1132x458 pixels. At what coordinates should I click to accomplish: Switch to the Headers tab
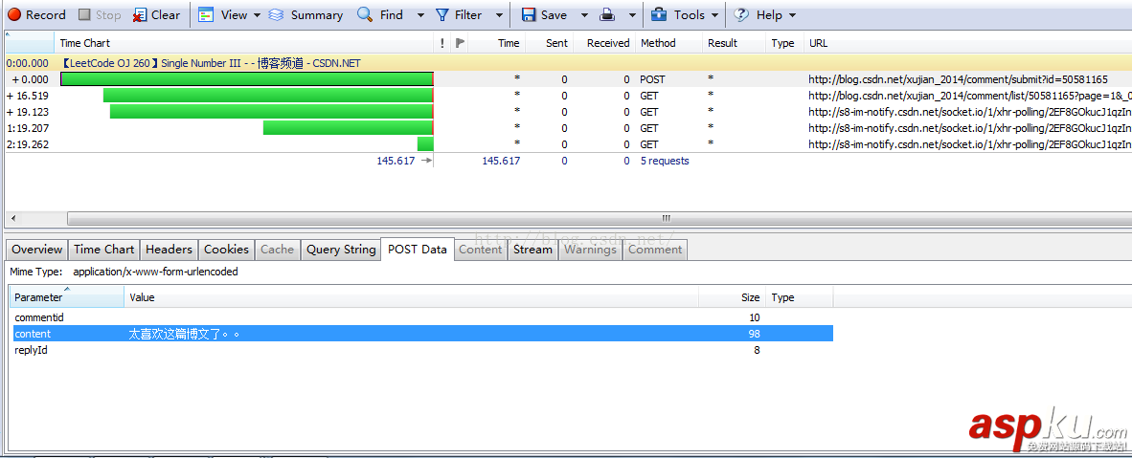coord(169,250)
